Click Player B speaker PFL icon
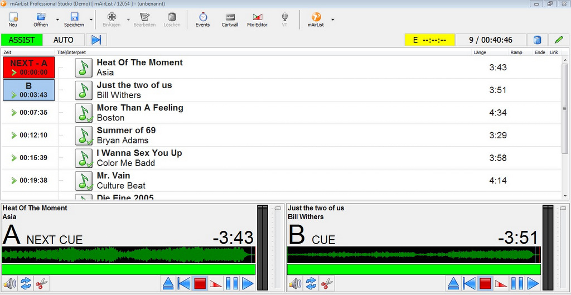571x295 pixels. point(296,283)
